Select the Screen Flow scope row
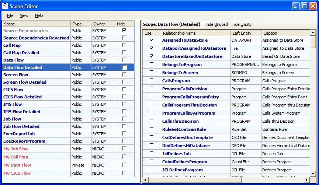The width and height of the screenshot is (319, 185). [x=15, y=75]
